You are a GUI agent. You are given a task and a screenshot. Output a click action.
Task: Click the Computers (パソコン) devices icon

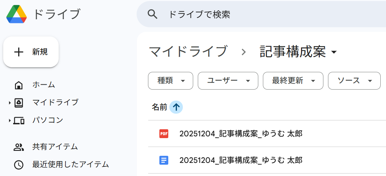19,121
